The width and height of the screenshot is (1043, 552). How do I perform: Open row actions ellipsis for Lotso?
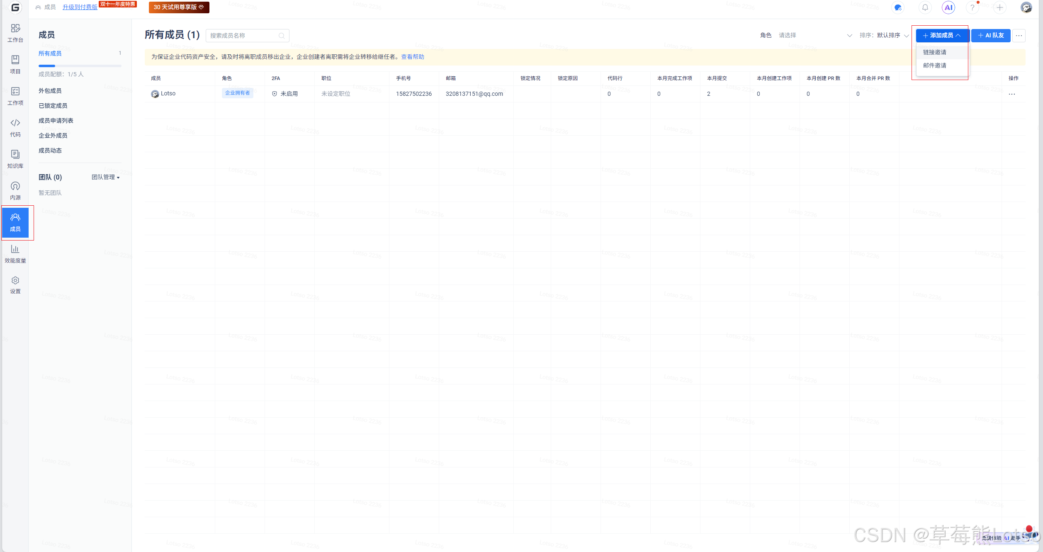(1011, 94)
